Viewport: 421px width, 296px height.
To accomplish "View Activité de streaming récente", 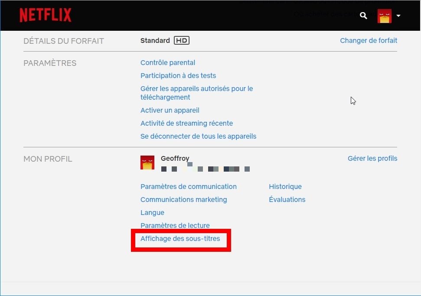I will (x=186, y=123).
